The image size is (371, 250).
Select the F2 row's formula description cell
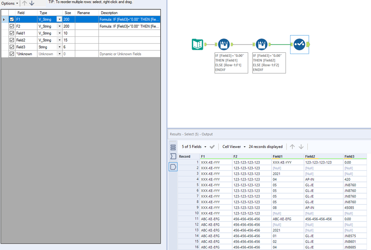[x=129, y=26]
